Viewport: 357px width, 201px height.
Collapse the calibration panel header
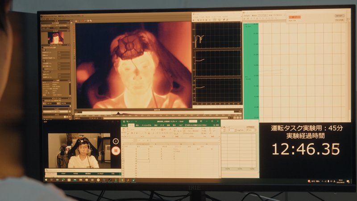pyautogui.click(x=69, y=98)
